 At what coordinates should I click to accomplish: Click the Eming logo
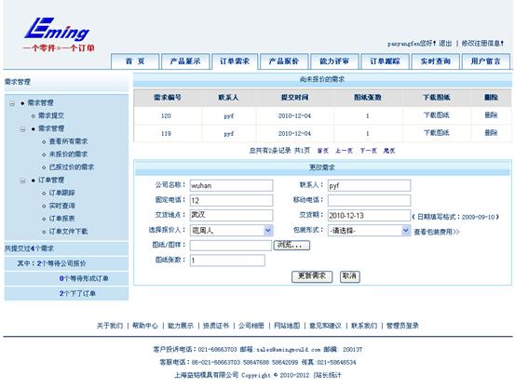point(58,34)
